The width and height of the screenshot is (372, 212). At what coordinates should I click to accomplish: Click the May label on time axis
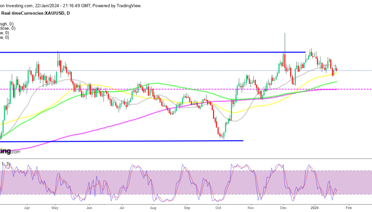(55, 208)
